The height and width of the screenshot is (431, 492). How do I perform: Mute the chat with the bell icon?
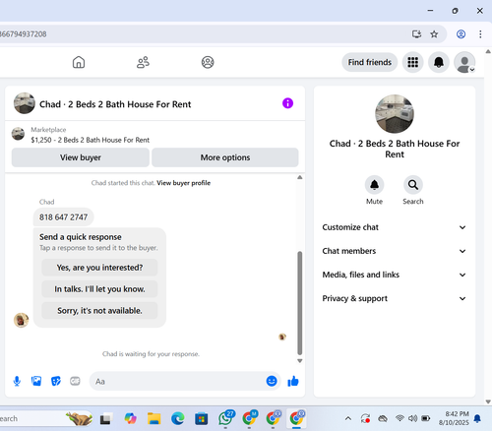[374, 185]
